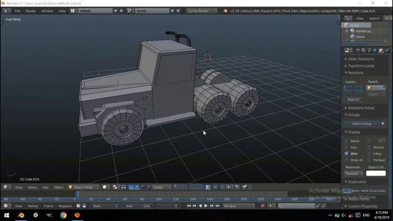
Task: Add a new screen layout with the plus icon
Action: pos(115,11)
